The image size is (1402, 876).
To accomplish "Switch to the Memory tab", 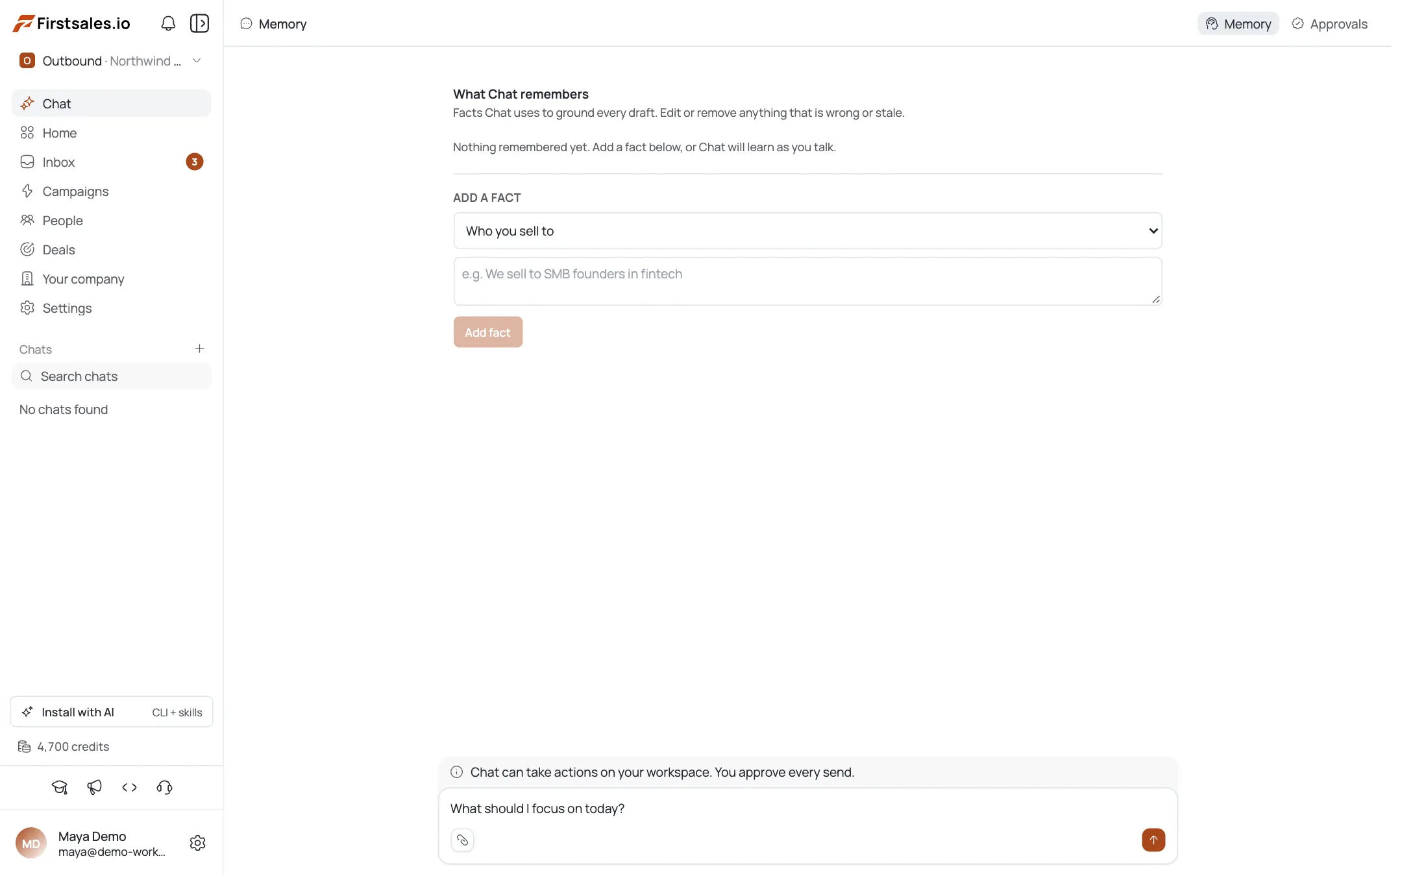I will pyautogui.click(x=1238, y=24).
